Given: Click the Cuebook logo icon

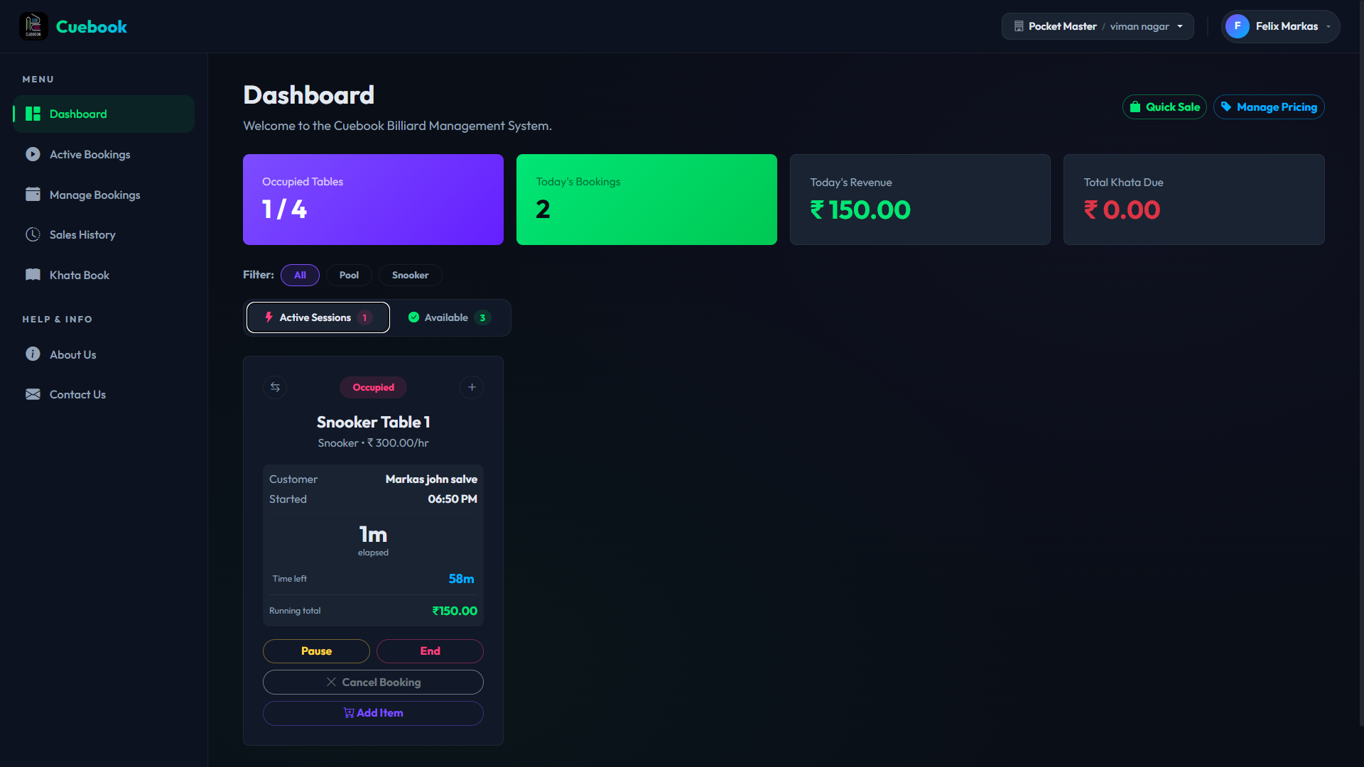Looking at the screenshot, I should (x=33, y=26).
